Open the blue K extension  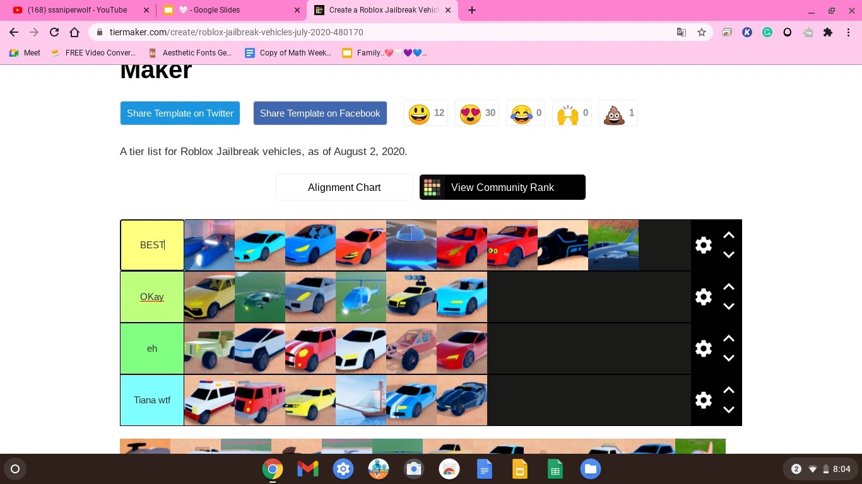coord(747,32)
